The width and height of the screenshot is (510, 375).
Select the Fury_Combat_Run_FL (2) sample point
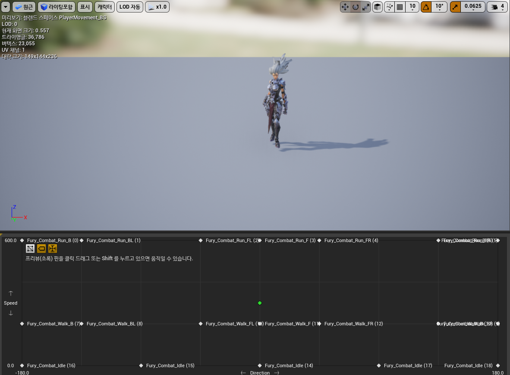click(x=201, y=240)
